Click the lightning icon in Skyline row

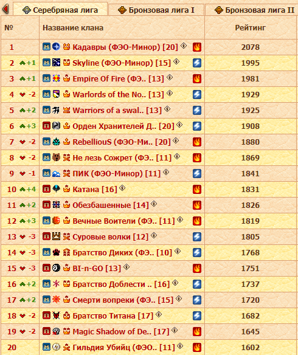click(197, 63)
